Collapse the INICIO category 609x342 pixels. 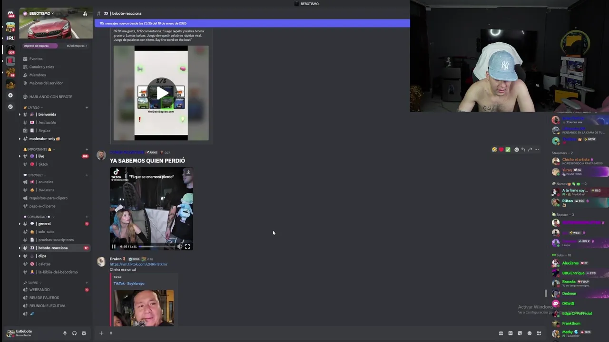tap(33, 108)
